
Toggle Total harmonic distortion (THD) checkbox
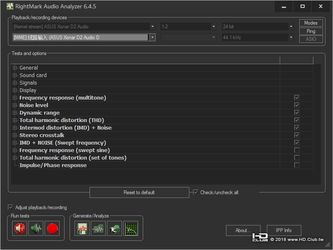297,120
